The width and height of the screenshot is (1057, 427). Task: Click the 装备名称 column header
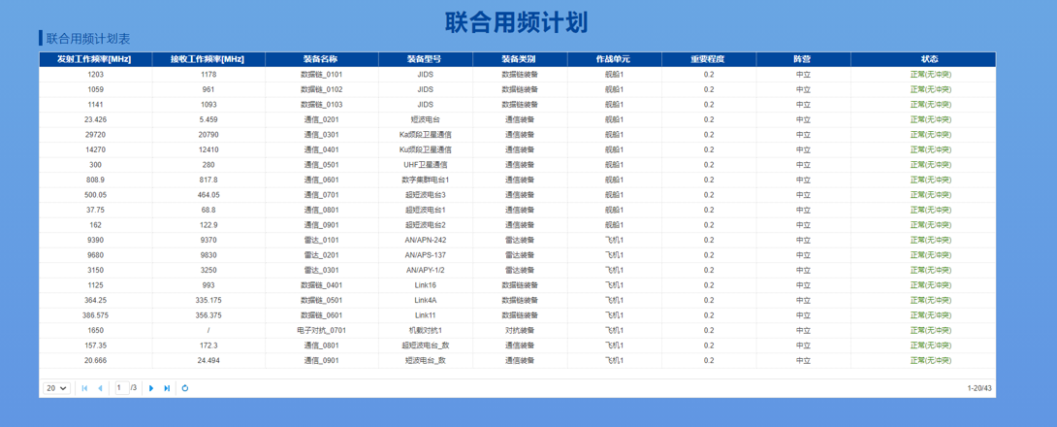pyautogui.click(x=321, y=59)
